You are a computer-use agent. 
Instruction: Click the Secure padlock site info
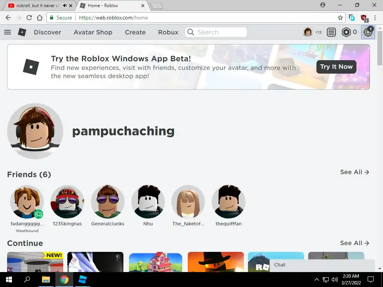61,18
